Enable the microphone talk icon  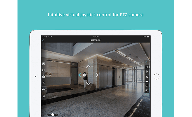pos(44,83)
